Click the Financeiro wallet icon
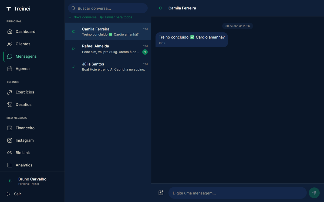 pyautogui.click(x=10, y=128)
